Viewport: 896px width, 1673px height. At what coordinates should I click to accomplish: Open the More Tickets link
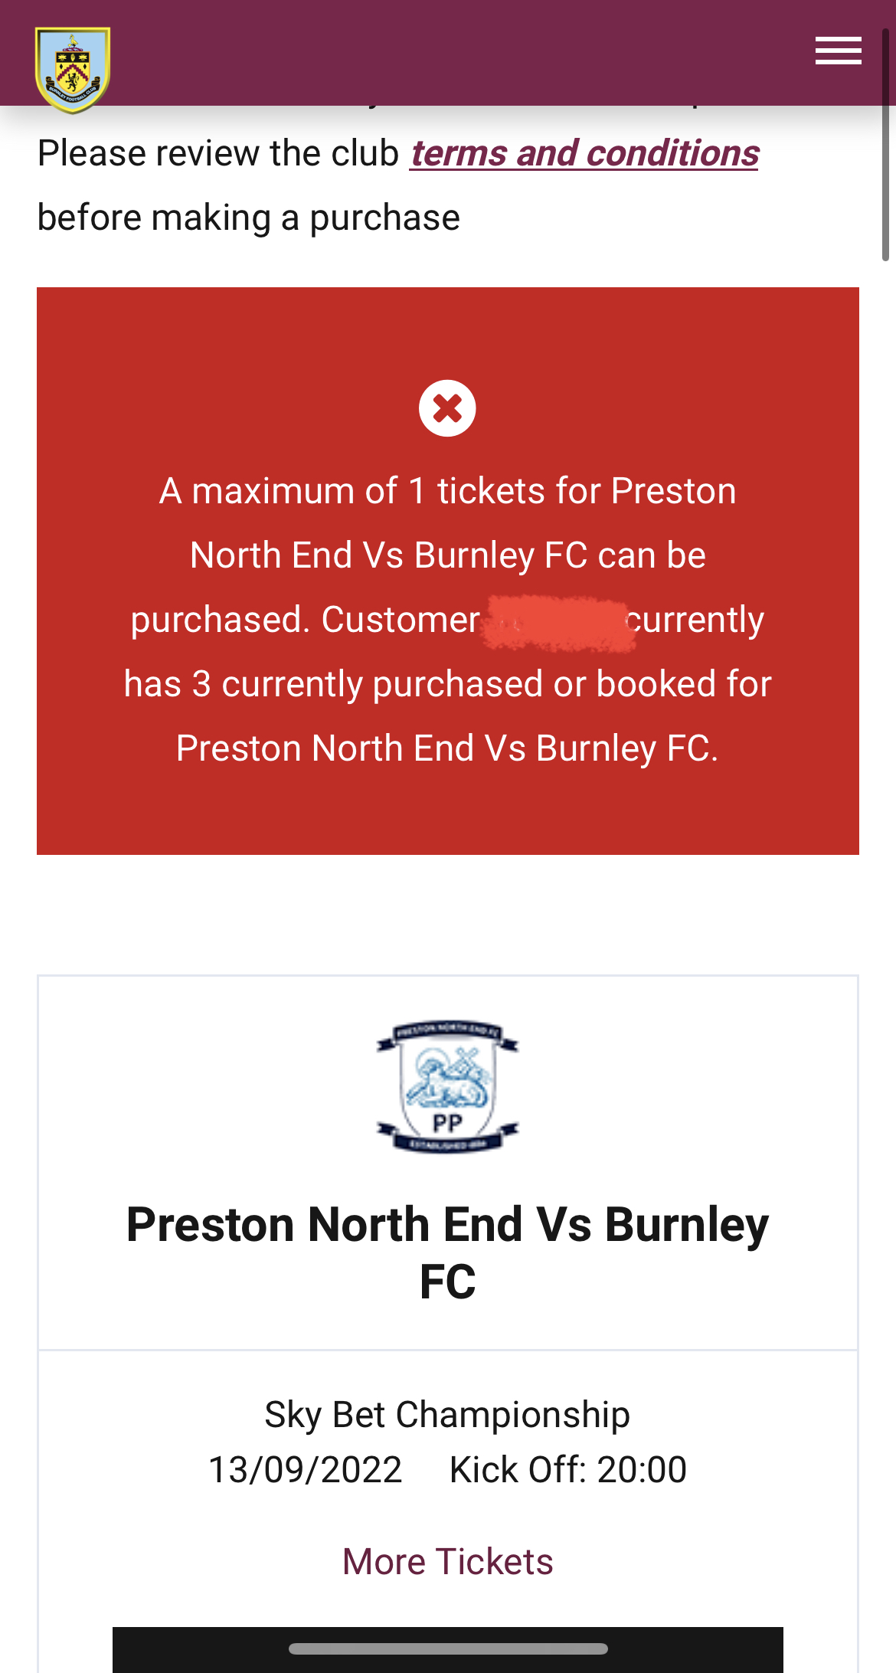tap(447, 1561)
